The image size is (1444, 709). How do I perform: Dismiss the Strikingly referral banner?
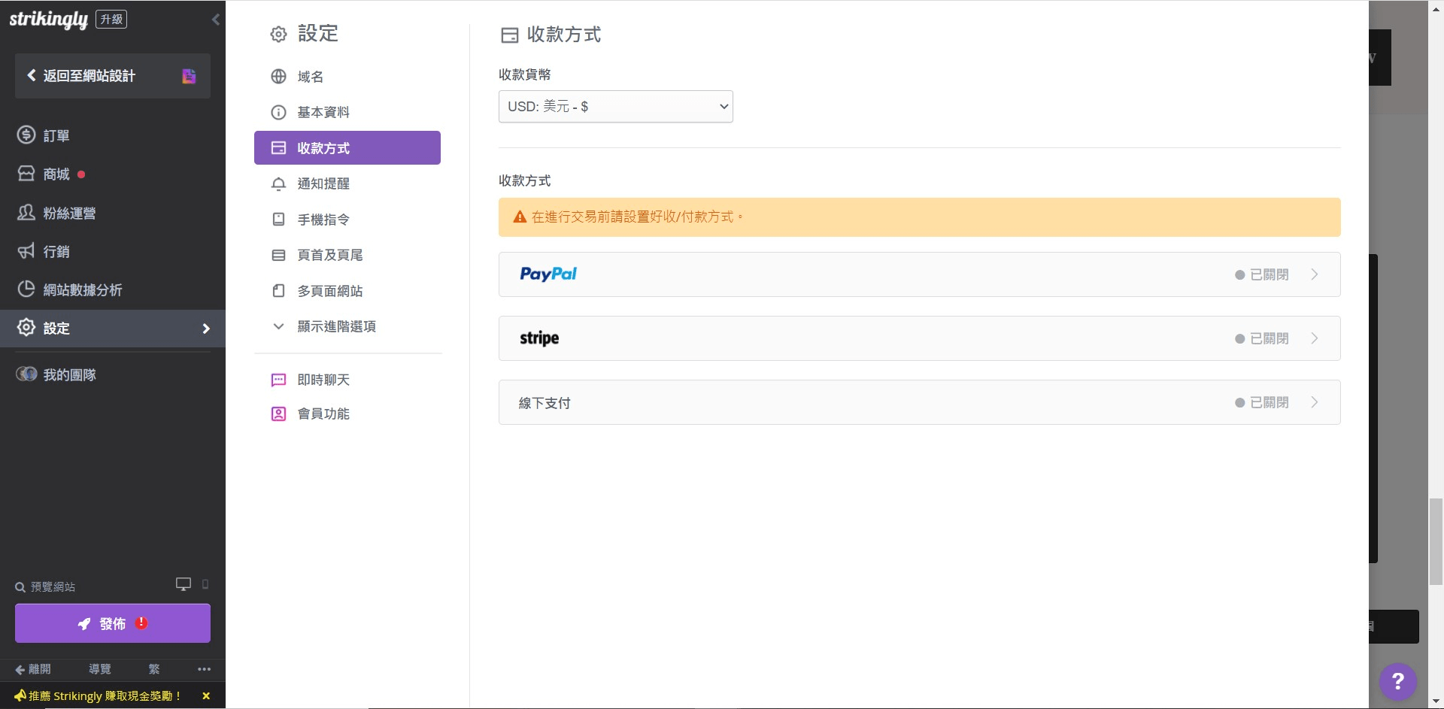pos(205,695)
